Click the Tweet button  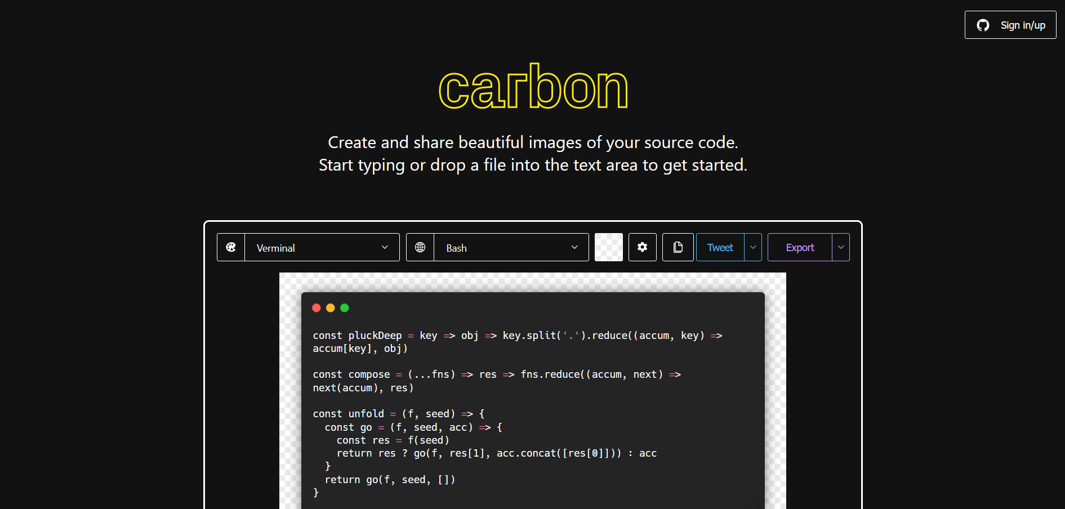click(x=720, y=247)
